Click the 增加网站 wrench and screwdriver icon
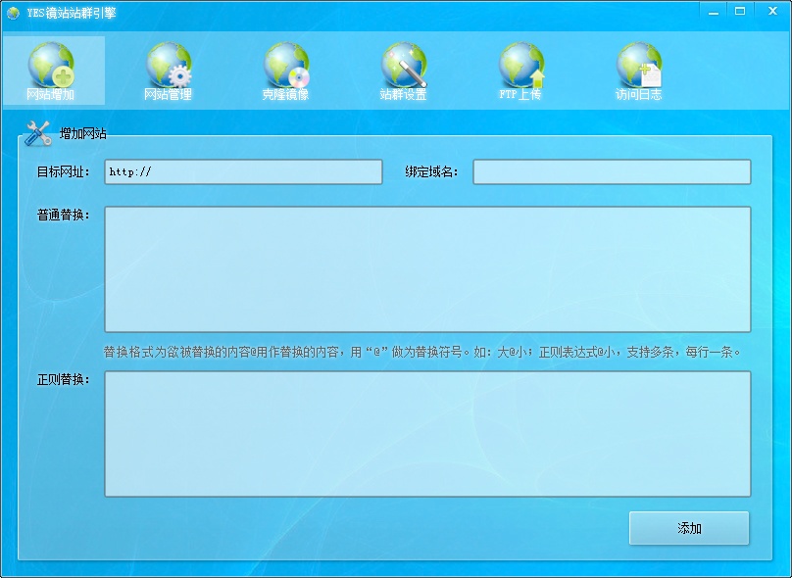This screenshot has width=792, height=578. point(38,133)
